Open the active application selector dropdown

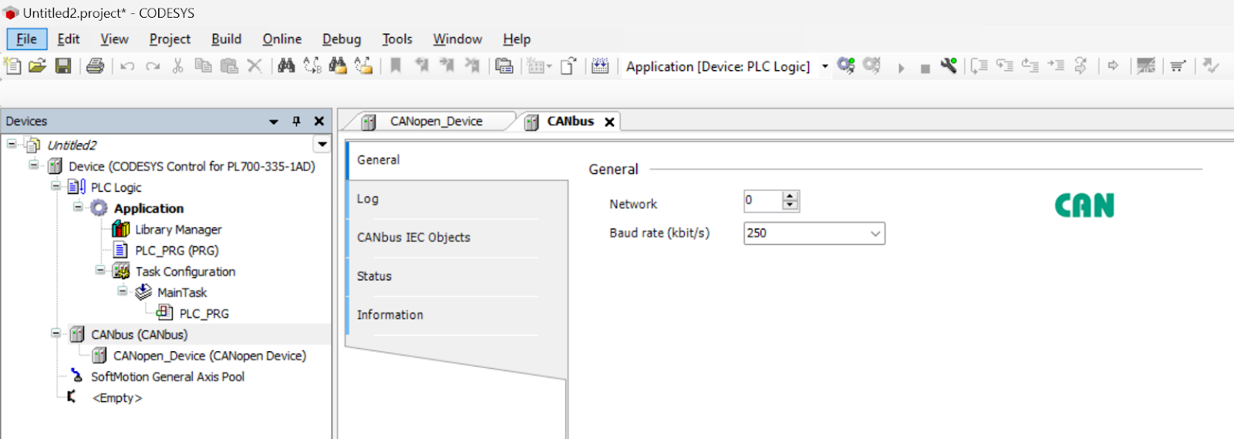tap(824, 66)
